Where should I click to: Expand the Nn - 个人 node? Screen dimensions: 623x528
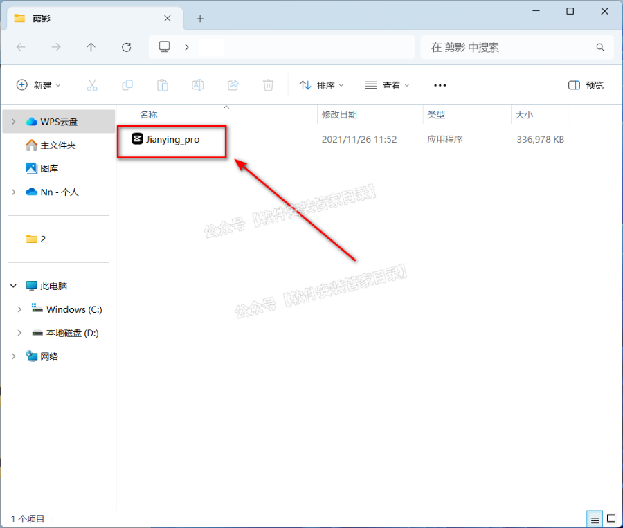point(14,192)
